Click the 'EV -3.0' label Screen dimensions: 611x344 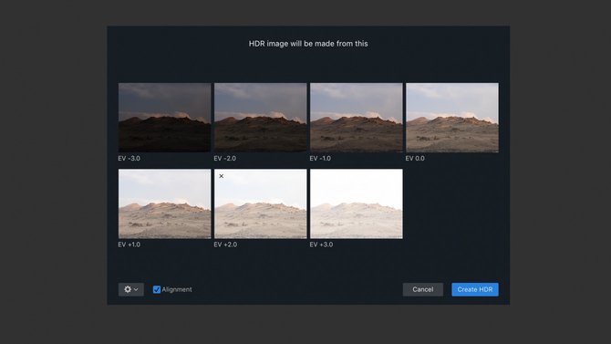tap(129, 159)
